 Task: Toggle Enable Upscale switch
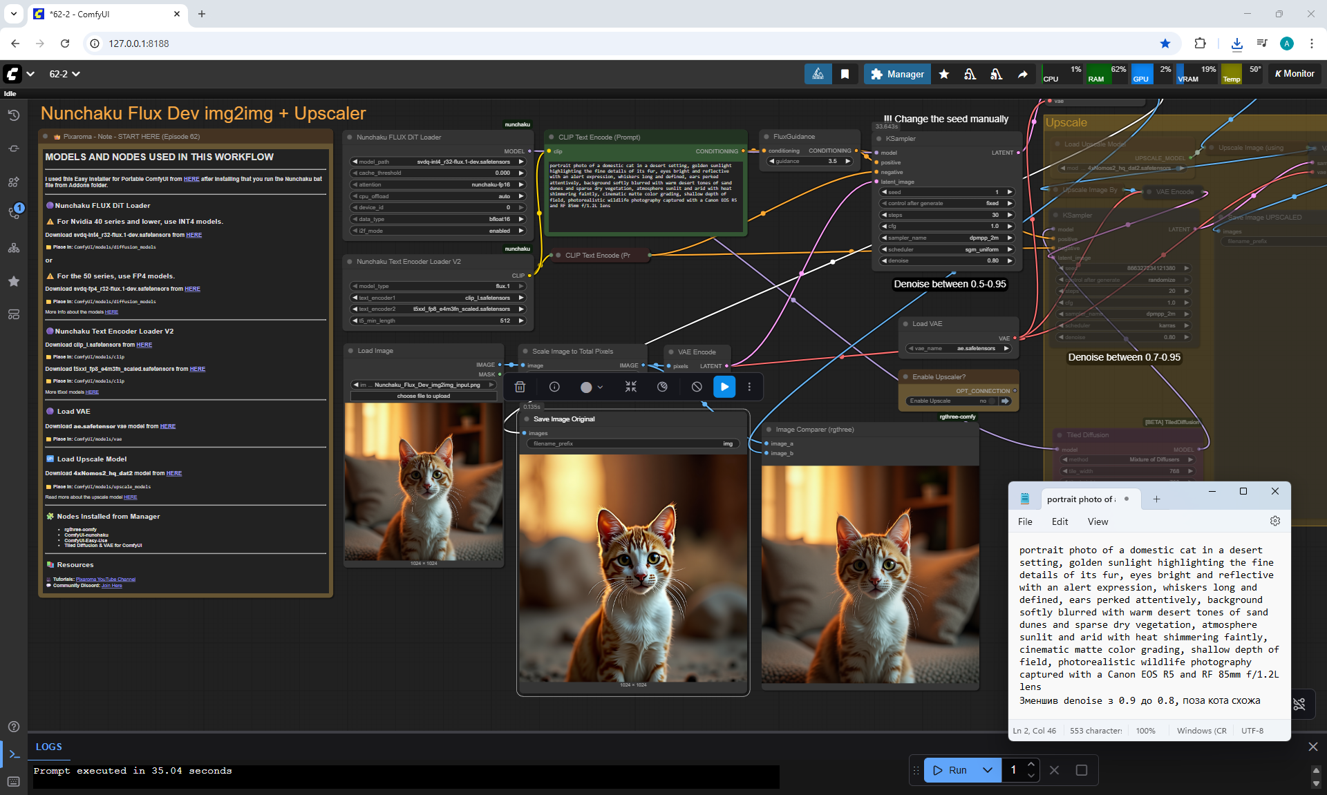point(992,401)
